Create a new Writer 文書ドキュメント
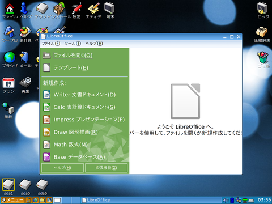Viewport: 272px width, 204px height. tap(79, 95)
